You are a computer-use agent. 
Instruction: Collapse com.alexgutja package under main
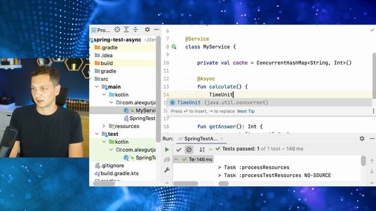[x=111, y=103]
